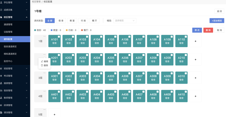Click the 返回 button
Viewport: 226px width, 117px height.
pyautogui.click(x=219, y=11)
